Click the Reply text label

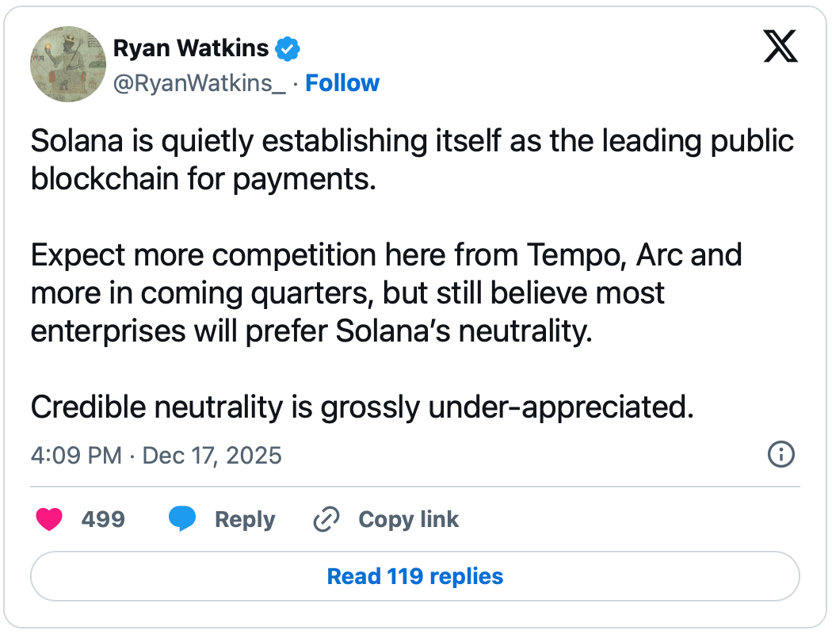click(x=245, y=520)
